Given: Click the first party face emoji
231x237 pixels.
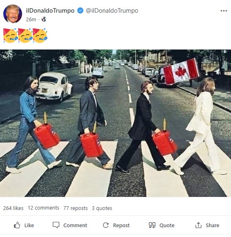Looking at the screenshot, I should point(10,36).
